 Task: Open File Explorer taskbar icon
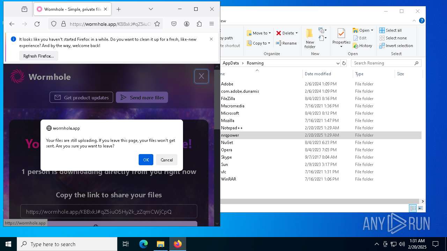click(160, 244)
